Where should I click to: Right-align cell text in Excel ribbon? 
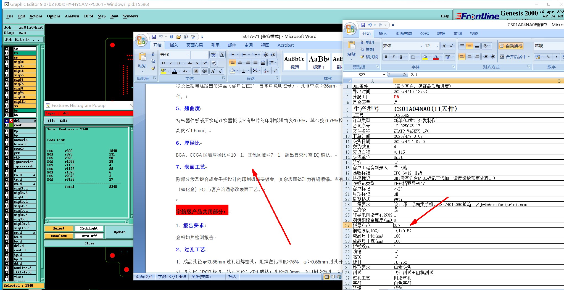click(x=477, y=57)
